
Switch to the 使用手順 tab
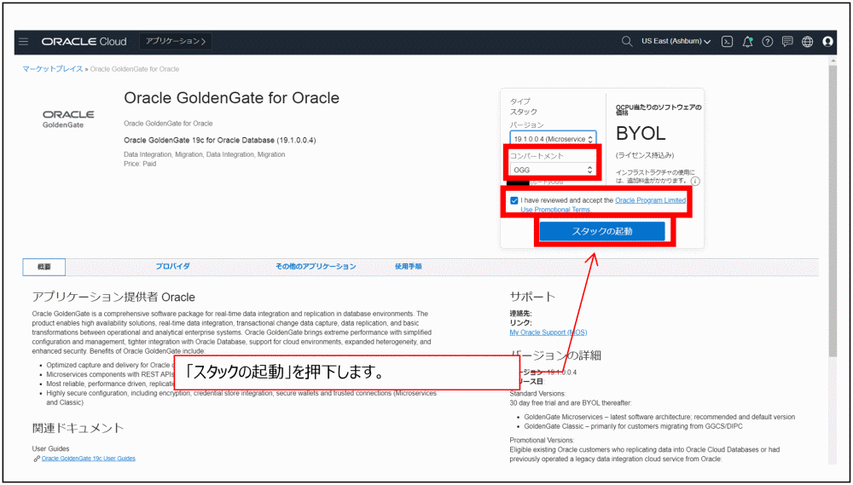click(409, 267)
